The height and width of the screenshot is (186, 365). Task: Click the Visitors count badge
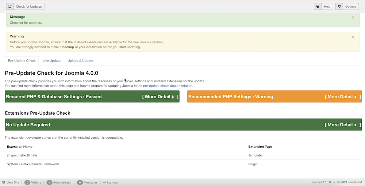click(27, 182)
